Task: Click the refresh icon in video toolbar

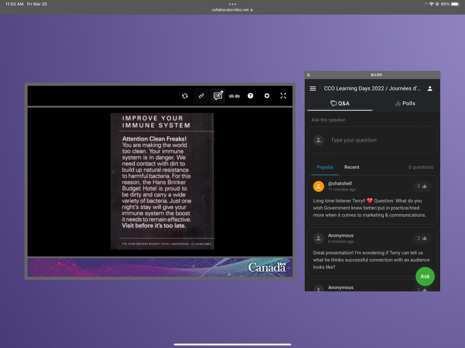Action: point(185,96)
